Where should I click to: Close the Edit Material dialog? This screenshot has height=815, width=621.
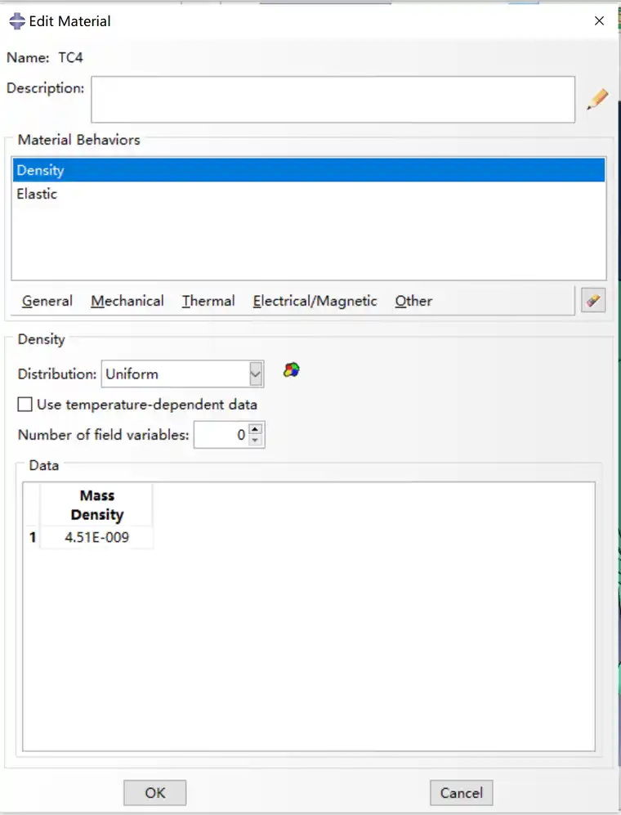tap(599, 20)
